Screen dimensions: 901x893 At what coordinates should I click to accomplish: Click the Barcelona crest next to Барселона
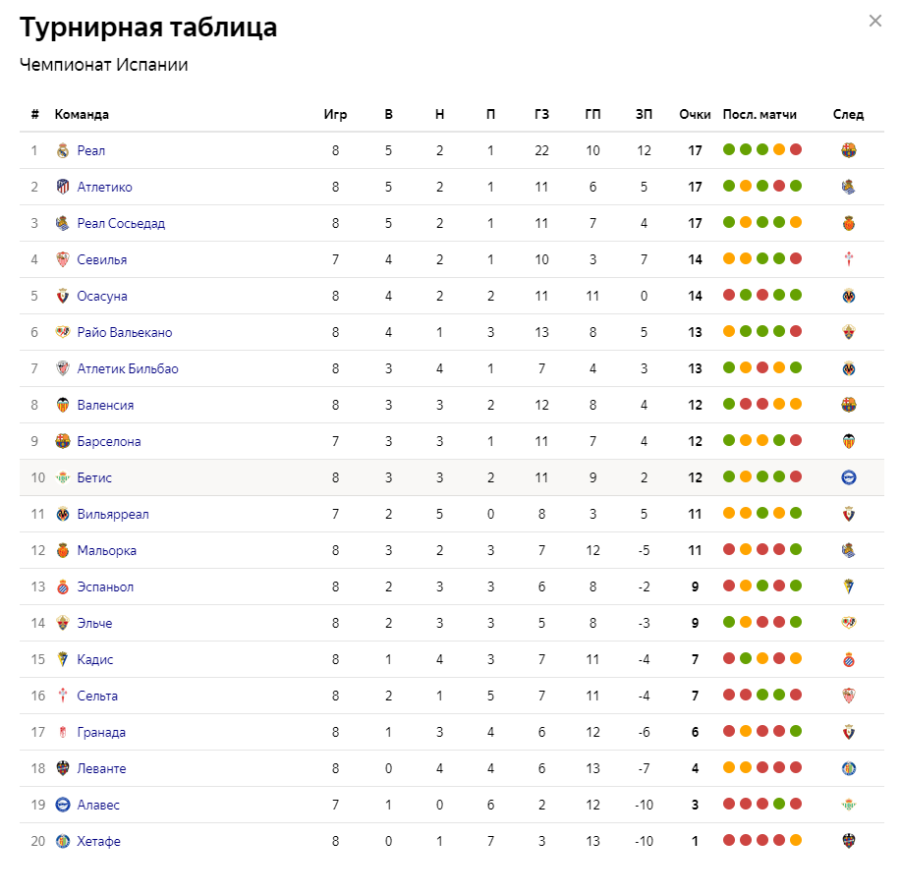(x=63, y=441)
